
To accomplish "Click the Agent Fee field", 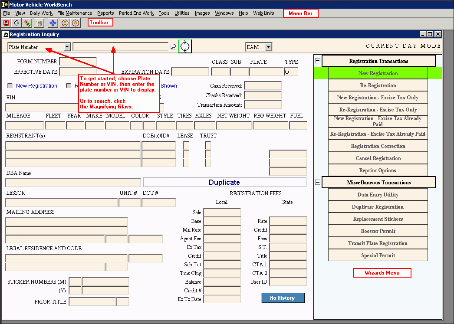I will tap(222, 239).
